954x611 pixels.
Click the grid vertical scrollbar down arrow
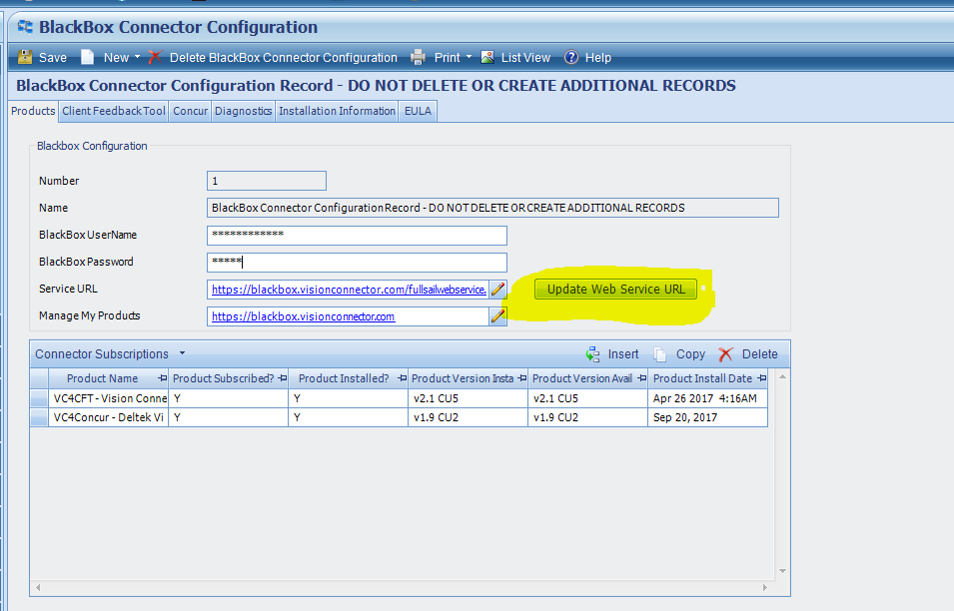point(782,570)
